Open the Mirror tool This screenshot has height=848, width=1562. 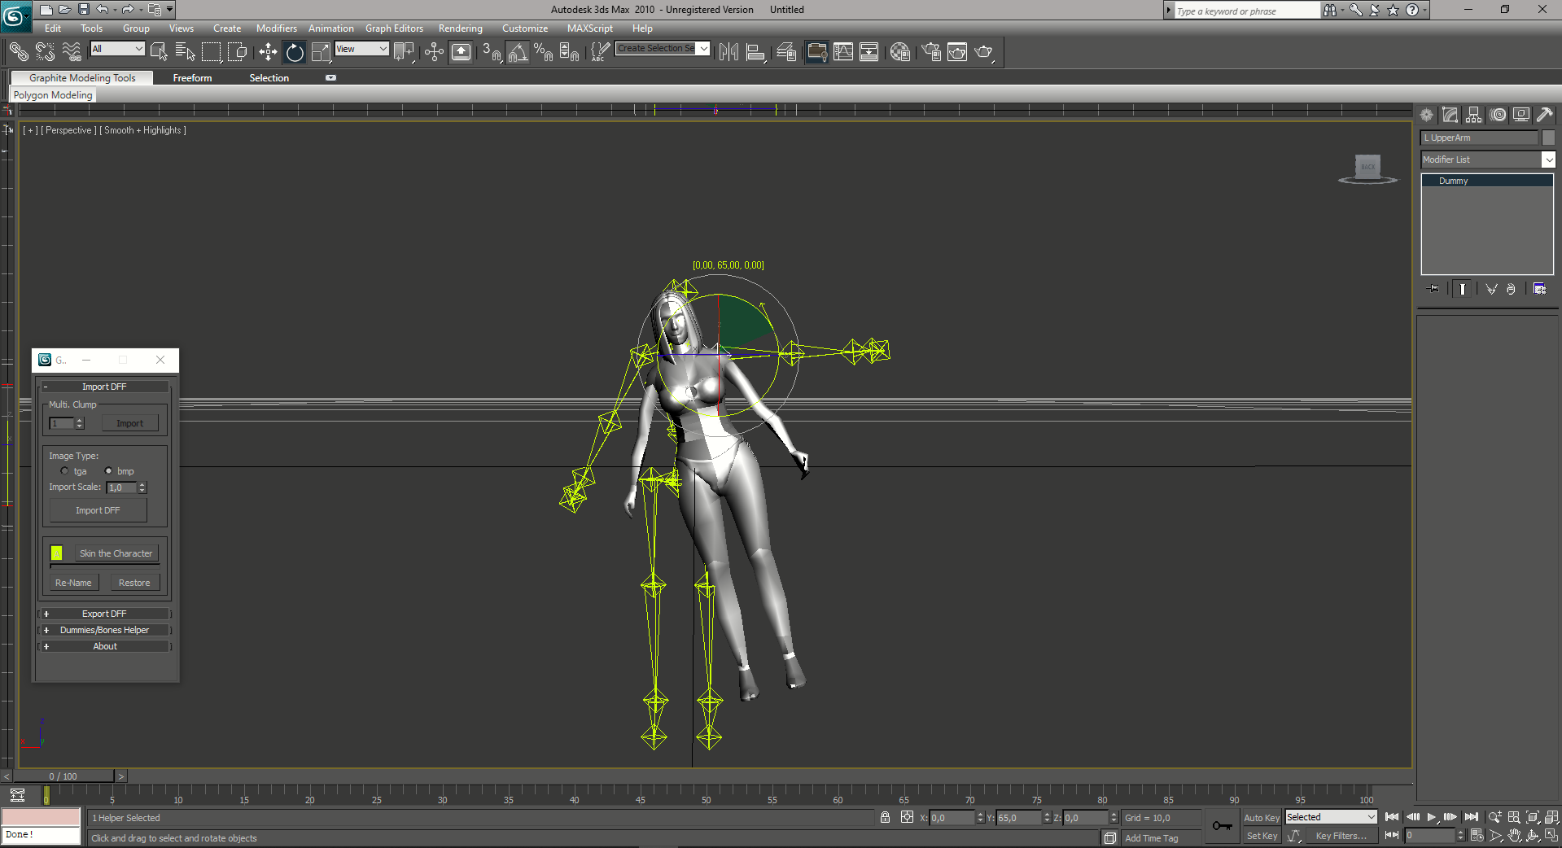[x=728, y=52]
